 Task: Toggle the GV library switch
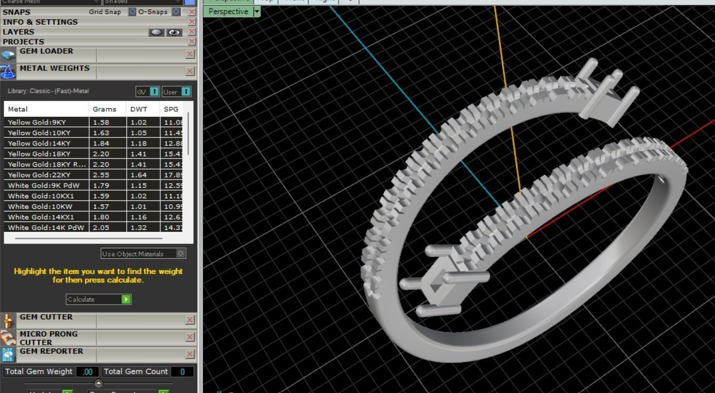click(x=154, y=92)
